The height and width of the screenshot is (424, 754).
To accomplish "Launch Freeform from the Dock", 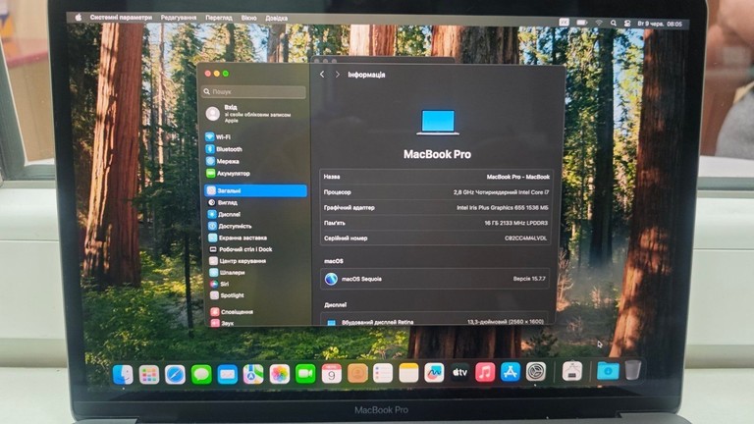I will (x=434, y=373).
